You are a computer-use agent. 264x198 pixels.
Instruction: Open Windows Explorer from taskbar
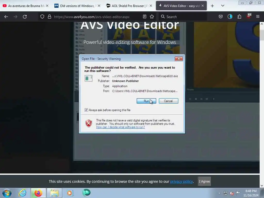coord(54,193)
